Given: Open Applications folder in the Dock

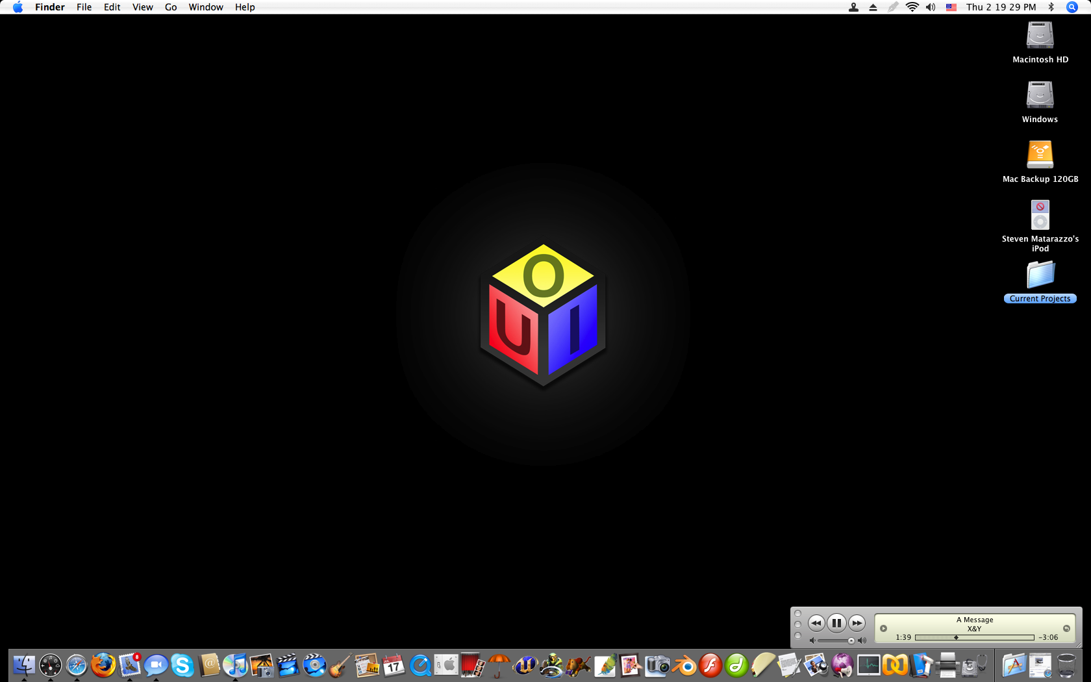Looking at the screenshot, I should (x=1014, y=665).
